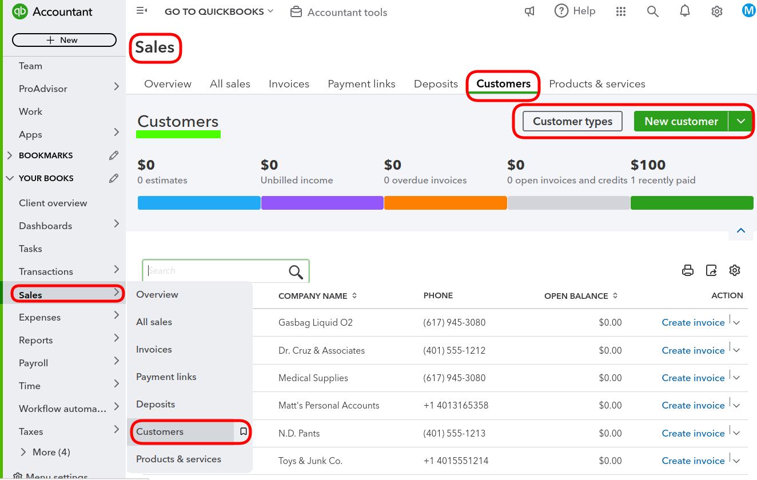Collapse the money bar with the up chevron
This screenshot has width=757, height=480.
[x=741, y=230]
